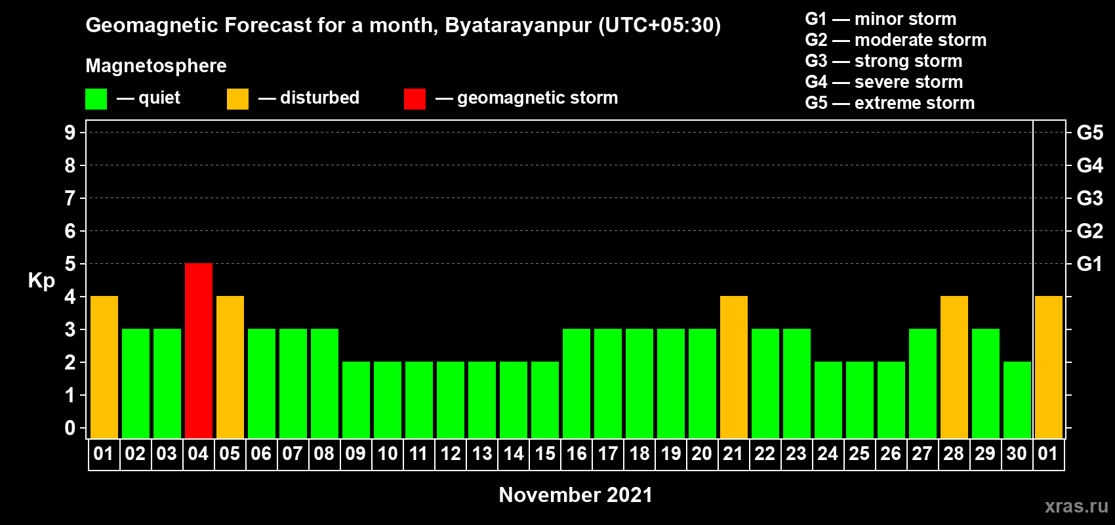The width and height of the screenshot is (1115, 525).
Task: Select the orange bar for day 05
Action: coord(230,367)
